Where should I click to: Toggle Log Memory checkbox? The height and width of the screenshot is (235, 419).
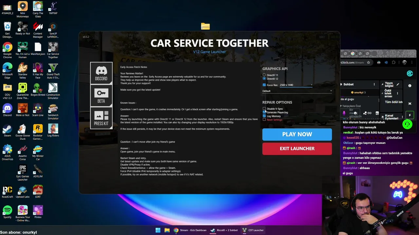click(264, 116)
